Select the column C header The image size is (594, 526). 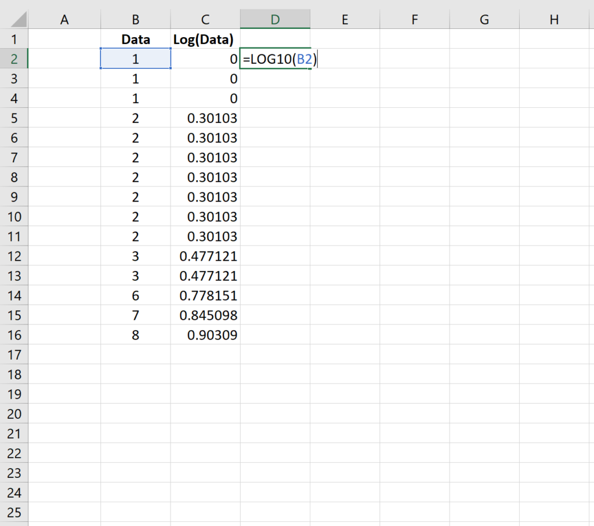pyautogui.click(x=205, y=19)
